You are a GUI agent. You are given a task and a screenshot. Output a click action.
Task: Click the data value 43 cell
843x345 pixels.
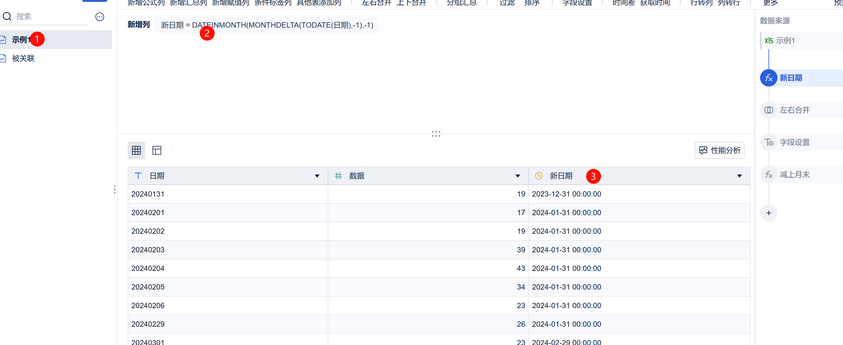(x=428, y=268)
